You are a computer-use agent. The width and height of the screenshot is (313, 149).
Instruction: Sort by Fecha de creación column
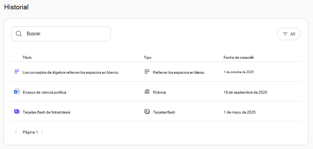[x=239, y=58]
